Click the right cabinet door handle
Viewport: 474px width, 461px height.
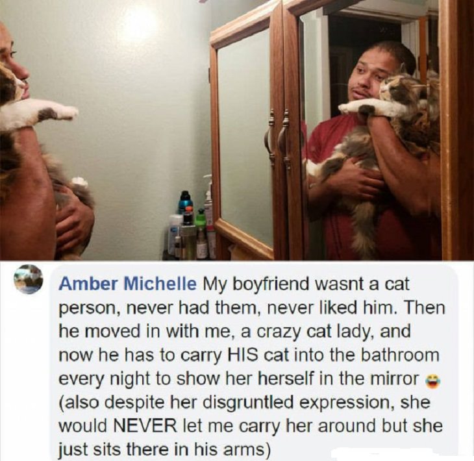[x=284, y=138]
